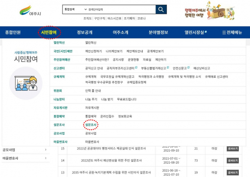Click the magnifying glass search button
Image resolution: width=250 pixels, height=177 pixels.
pos(161,9)
